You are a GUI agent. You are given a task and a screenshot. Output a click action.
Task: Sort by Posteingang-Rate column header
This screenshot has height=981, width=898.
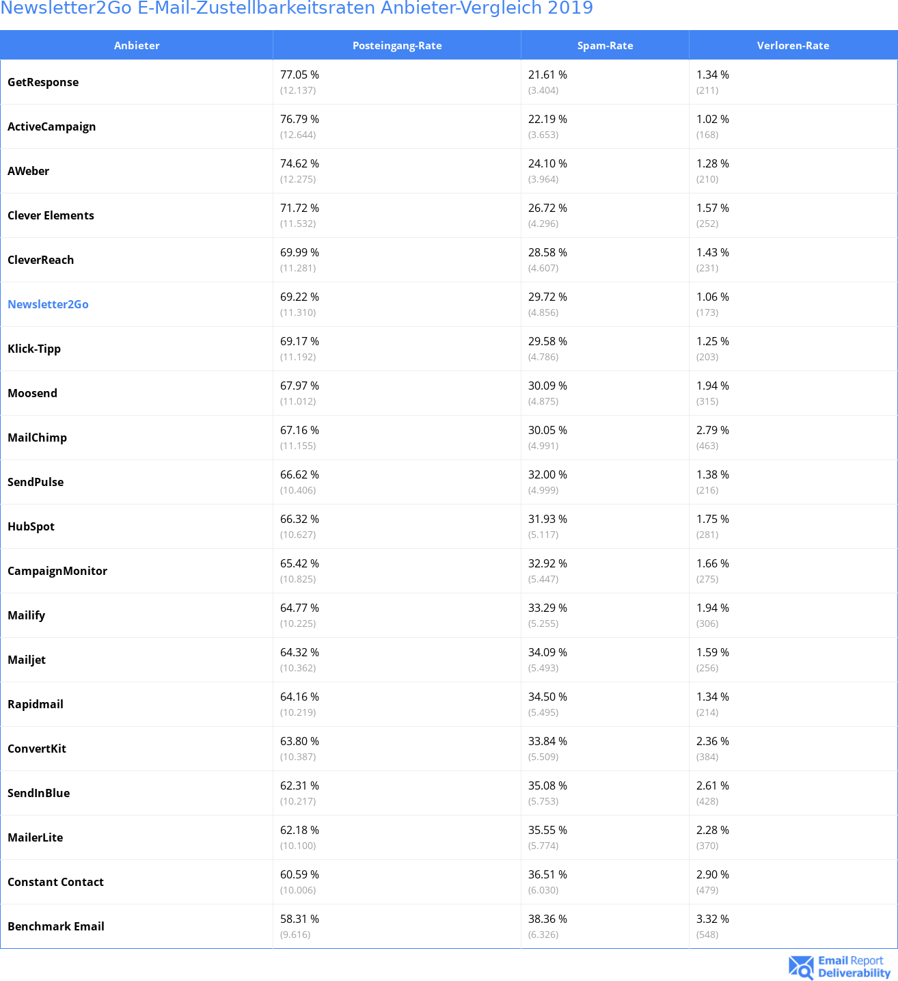(x=397, y=45)
